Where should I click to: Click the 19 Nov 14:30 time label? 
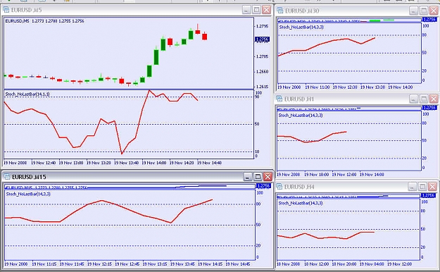[x=401, y=87]
